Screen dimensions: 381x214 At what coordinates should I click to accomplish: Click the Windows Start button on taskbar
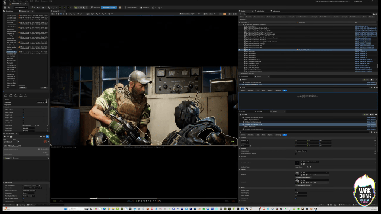(65, 209)
